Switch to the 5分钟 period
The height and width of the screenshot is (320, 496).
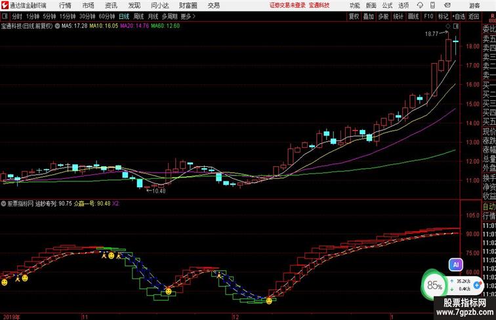coord(49,16)
